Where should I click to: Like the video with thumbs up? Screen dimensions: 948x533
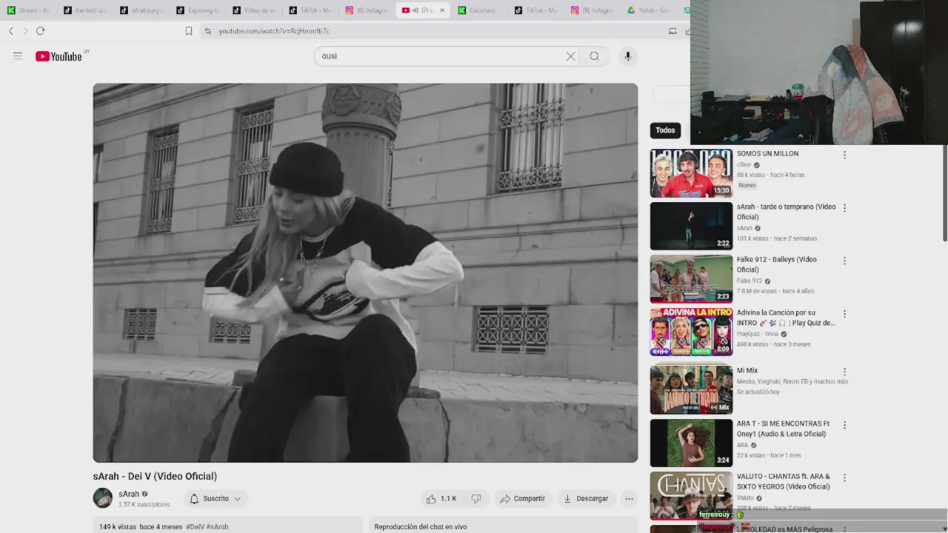pos(441,499)
